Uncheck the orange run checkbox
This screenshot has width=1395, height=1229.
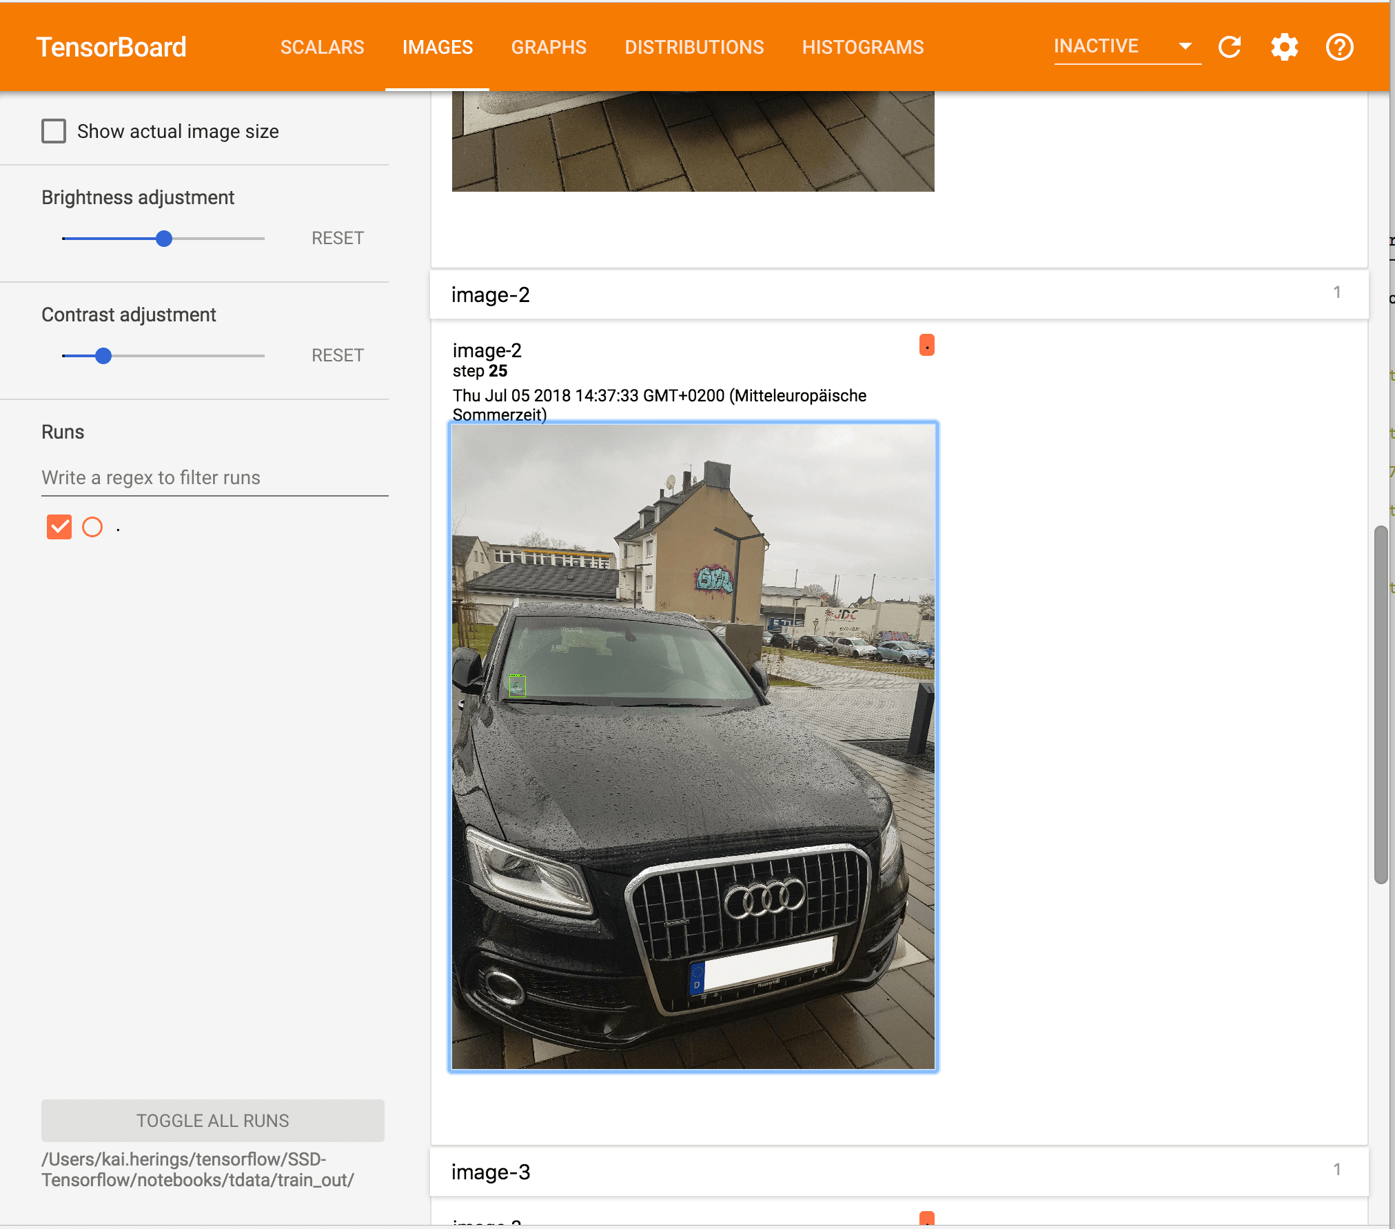[59, 527]
